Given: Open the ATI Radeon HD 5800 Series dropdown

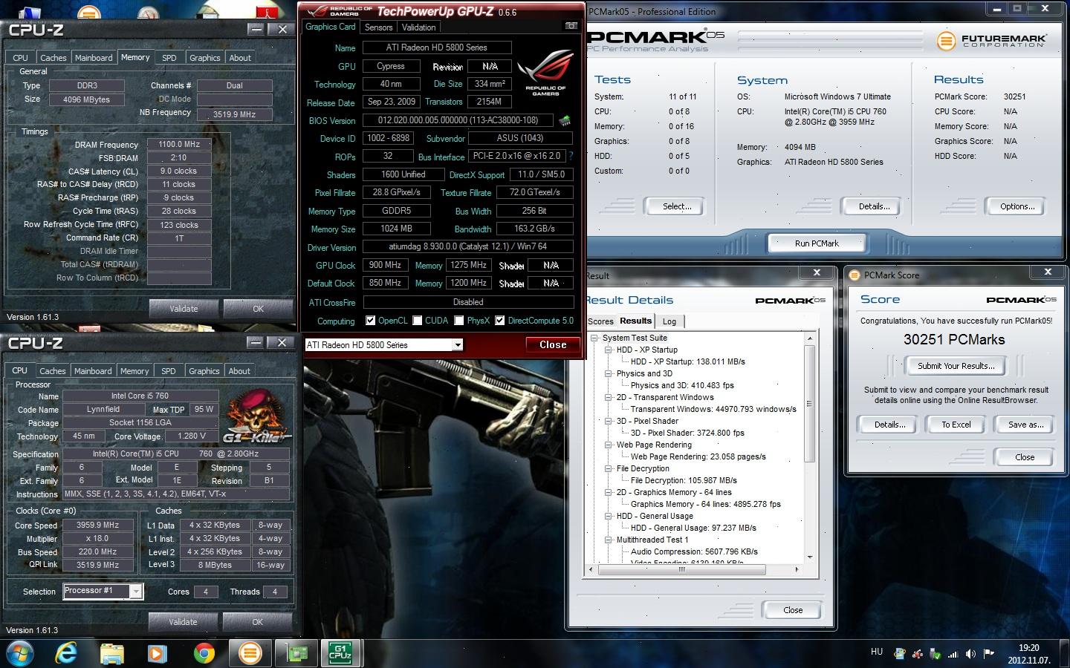Looking at the screenshot, I should 458,345.
